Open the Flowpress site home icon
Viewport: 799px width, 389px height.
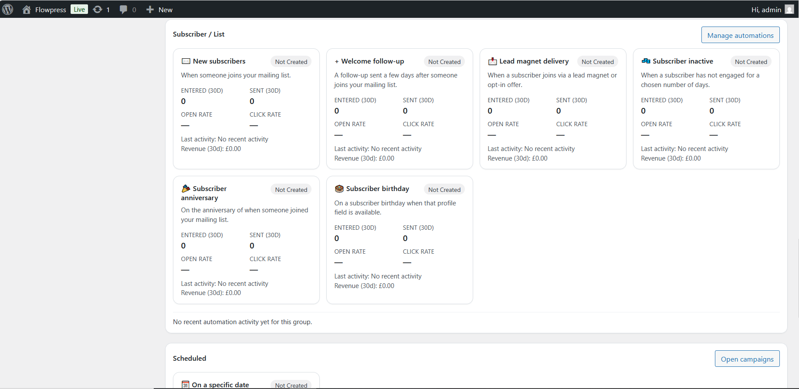(x=27, y=10)
